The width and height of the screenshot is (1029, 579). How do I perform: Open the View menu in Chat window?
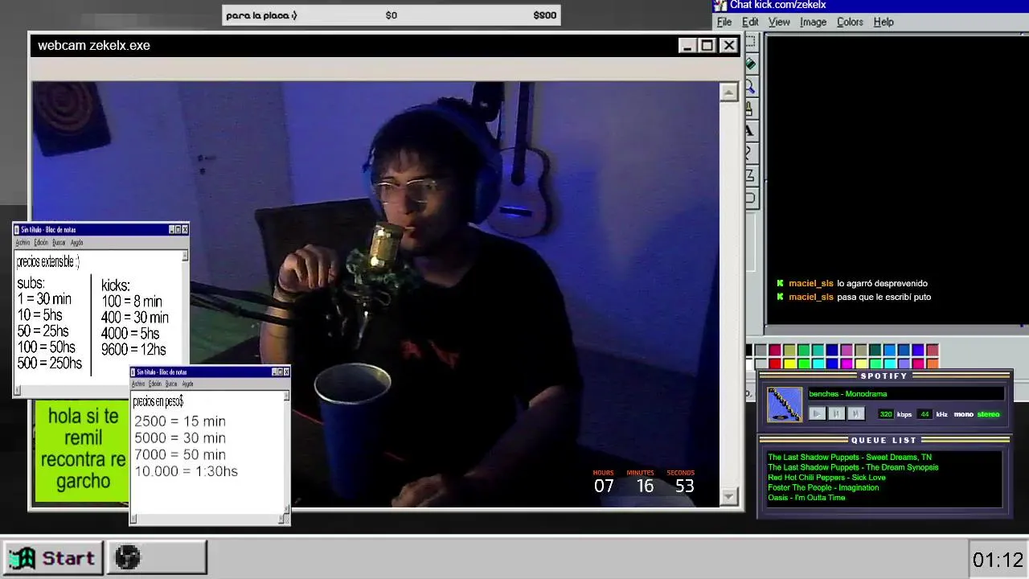(779, 22)
